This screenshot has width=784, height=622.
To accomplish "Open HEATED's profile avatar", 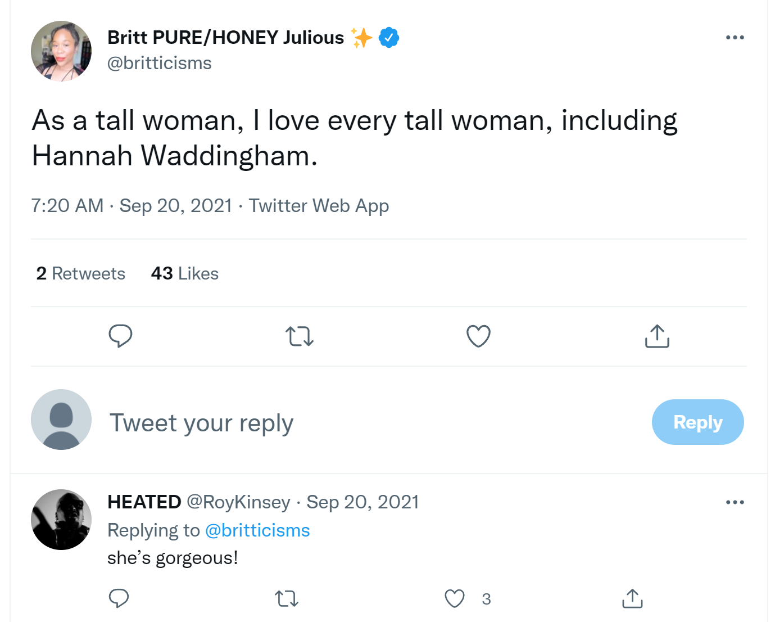I will (x=61, y=520).
